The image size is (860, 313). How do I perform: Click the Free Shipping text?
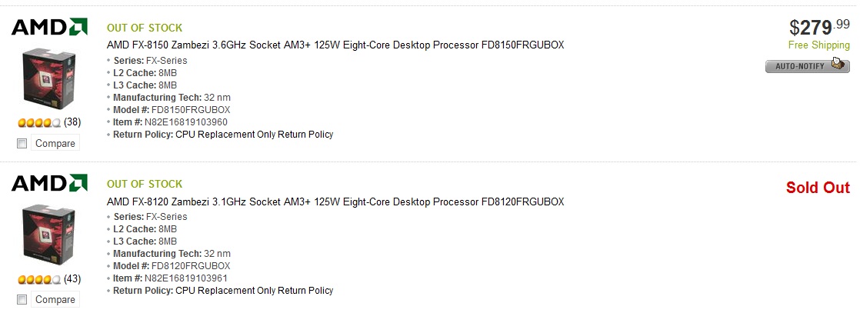pos(819,45)
